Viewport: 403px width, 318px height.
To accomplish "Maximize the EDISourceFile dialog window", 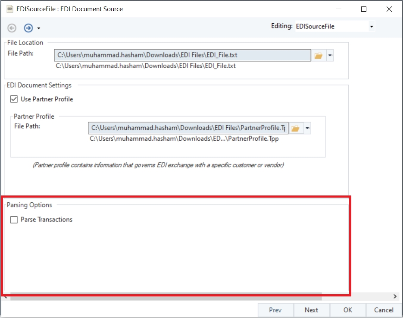I will click(x=364, y=9).
